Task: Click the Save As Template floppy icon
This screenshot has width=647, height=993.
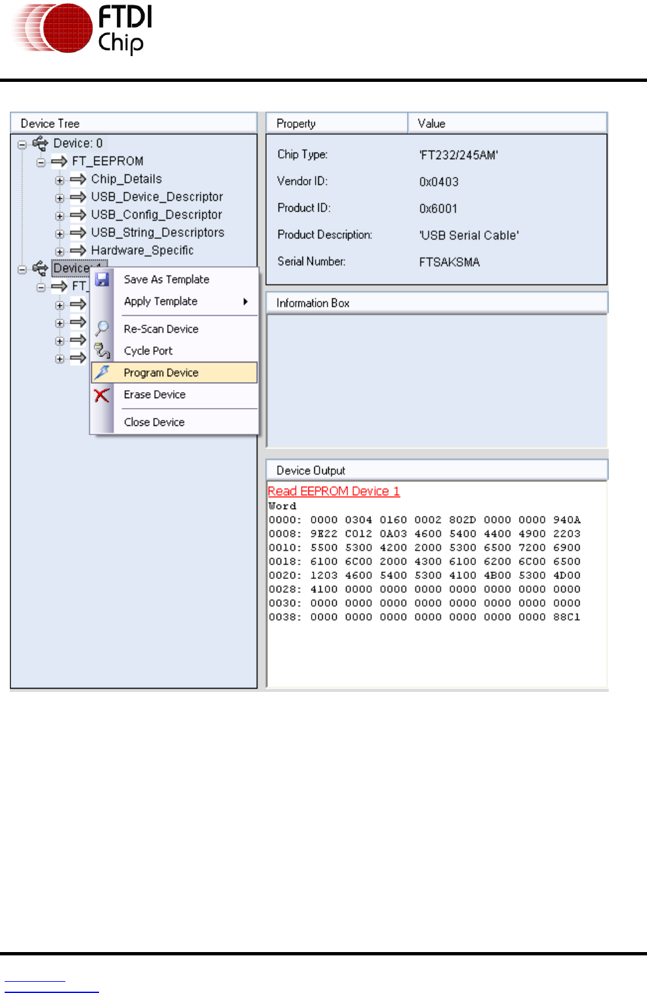Action: (102, 279)
